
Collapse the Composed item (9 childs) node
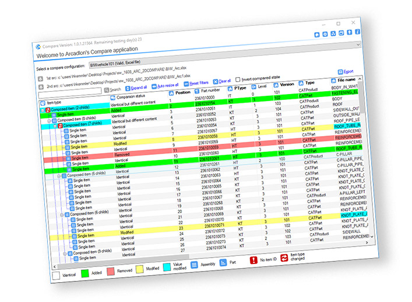click(x=65, y=254)
